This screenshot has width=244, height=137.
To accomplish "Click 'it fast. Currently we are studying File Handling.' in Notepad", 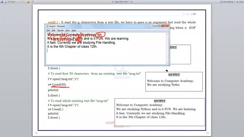I will [x=81, y=43].
